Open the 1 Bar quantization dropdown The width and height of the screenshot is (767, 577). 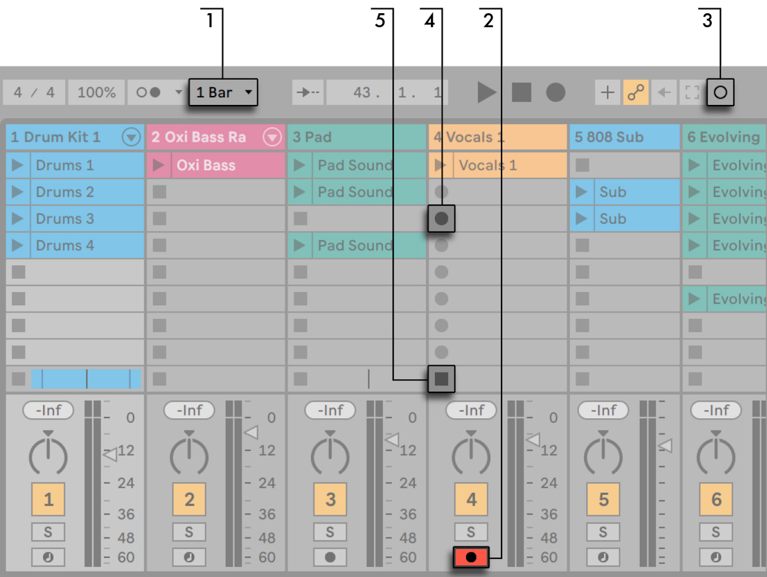222,92
